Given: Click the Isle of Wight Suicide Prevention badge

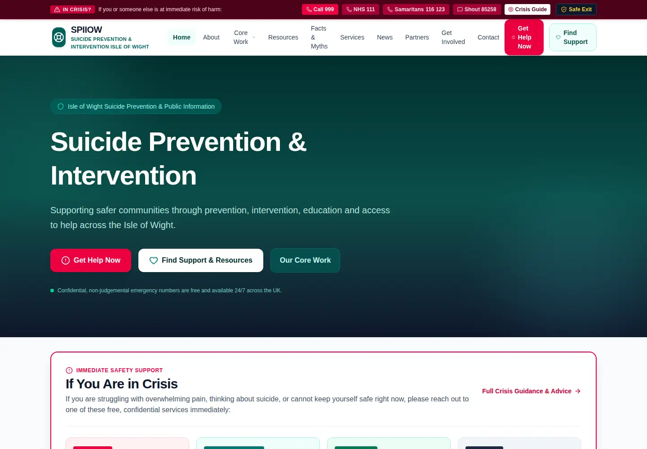Looking at the screenshot, I should coord(136,106).
